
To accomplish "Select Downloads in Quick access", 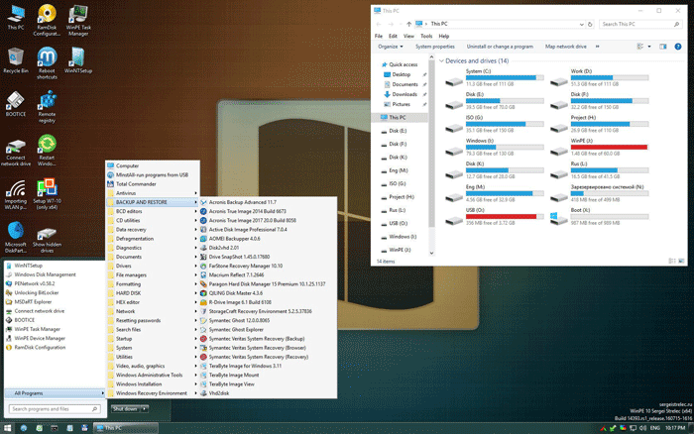I will pyautogui.click(x=405, y=94).
